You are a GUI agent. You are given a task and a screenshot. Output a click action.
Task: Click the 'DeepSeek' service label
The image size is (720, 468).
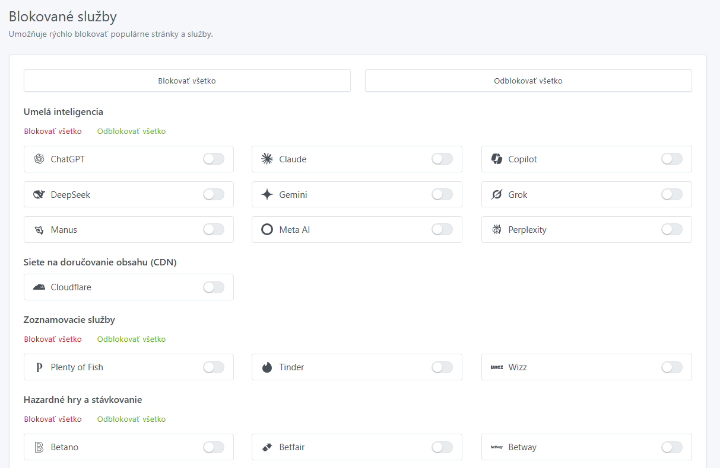point(71,195)
